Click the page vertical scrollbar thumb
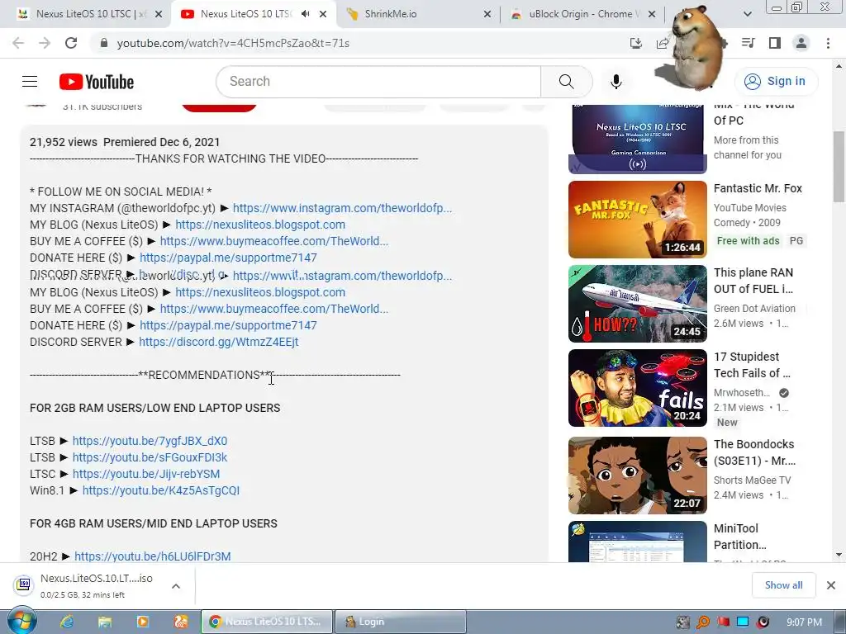Screen dimensions: 846x634 point(839,166)
